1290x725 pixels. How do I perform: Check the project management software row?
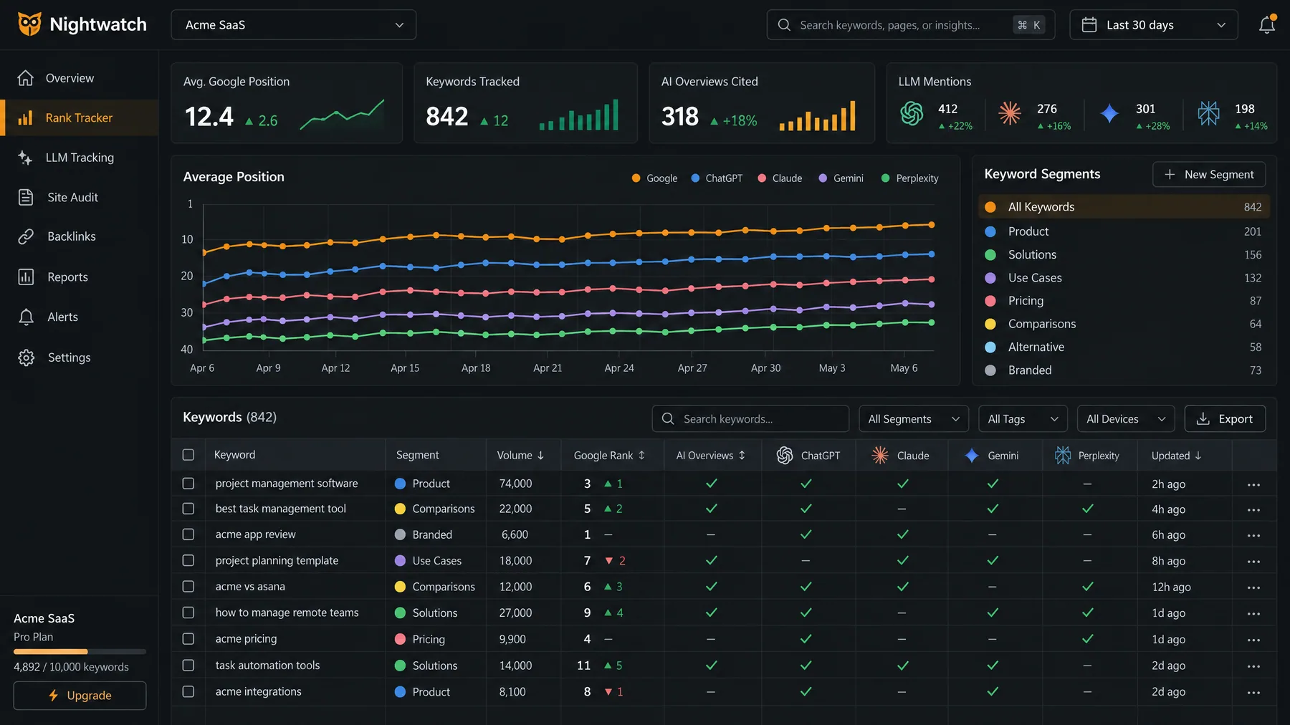(x=188, y=484)
